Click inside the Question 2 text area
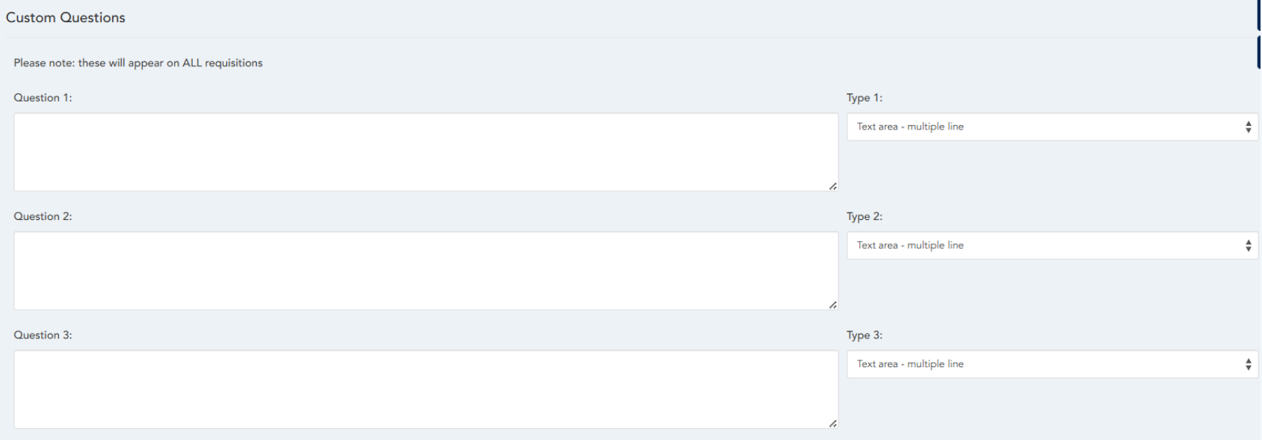 (x=426, y=271)
